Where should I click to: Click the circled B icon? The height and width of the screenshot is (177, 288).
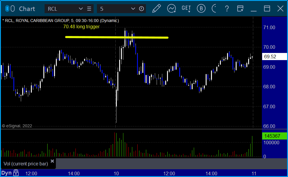click(x=201, y=9)
